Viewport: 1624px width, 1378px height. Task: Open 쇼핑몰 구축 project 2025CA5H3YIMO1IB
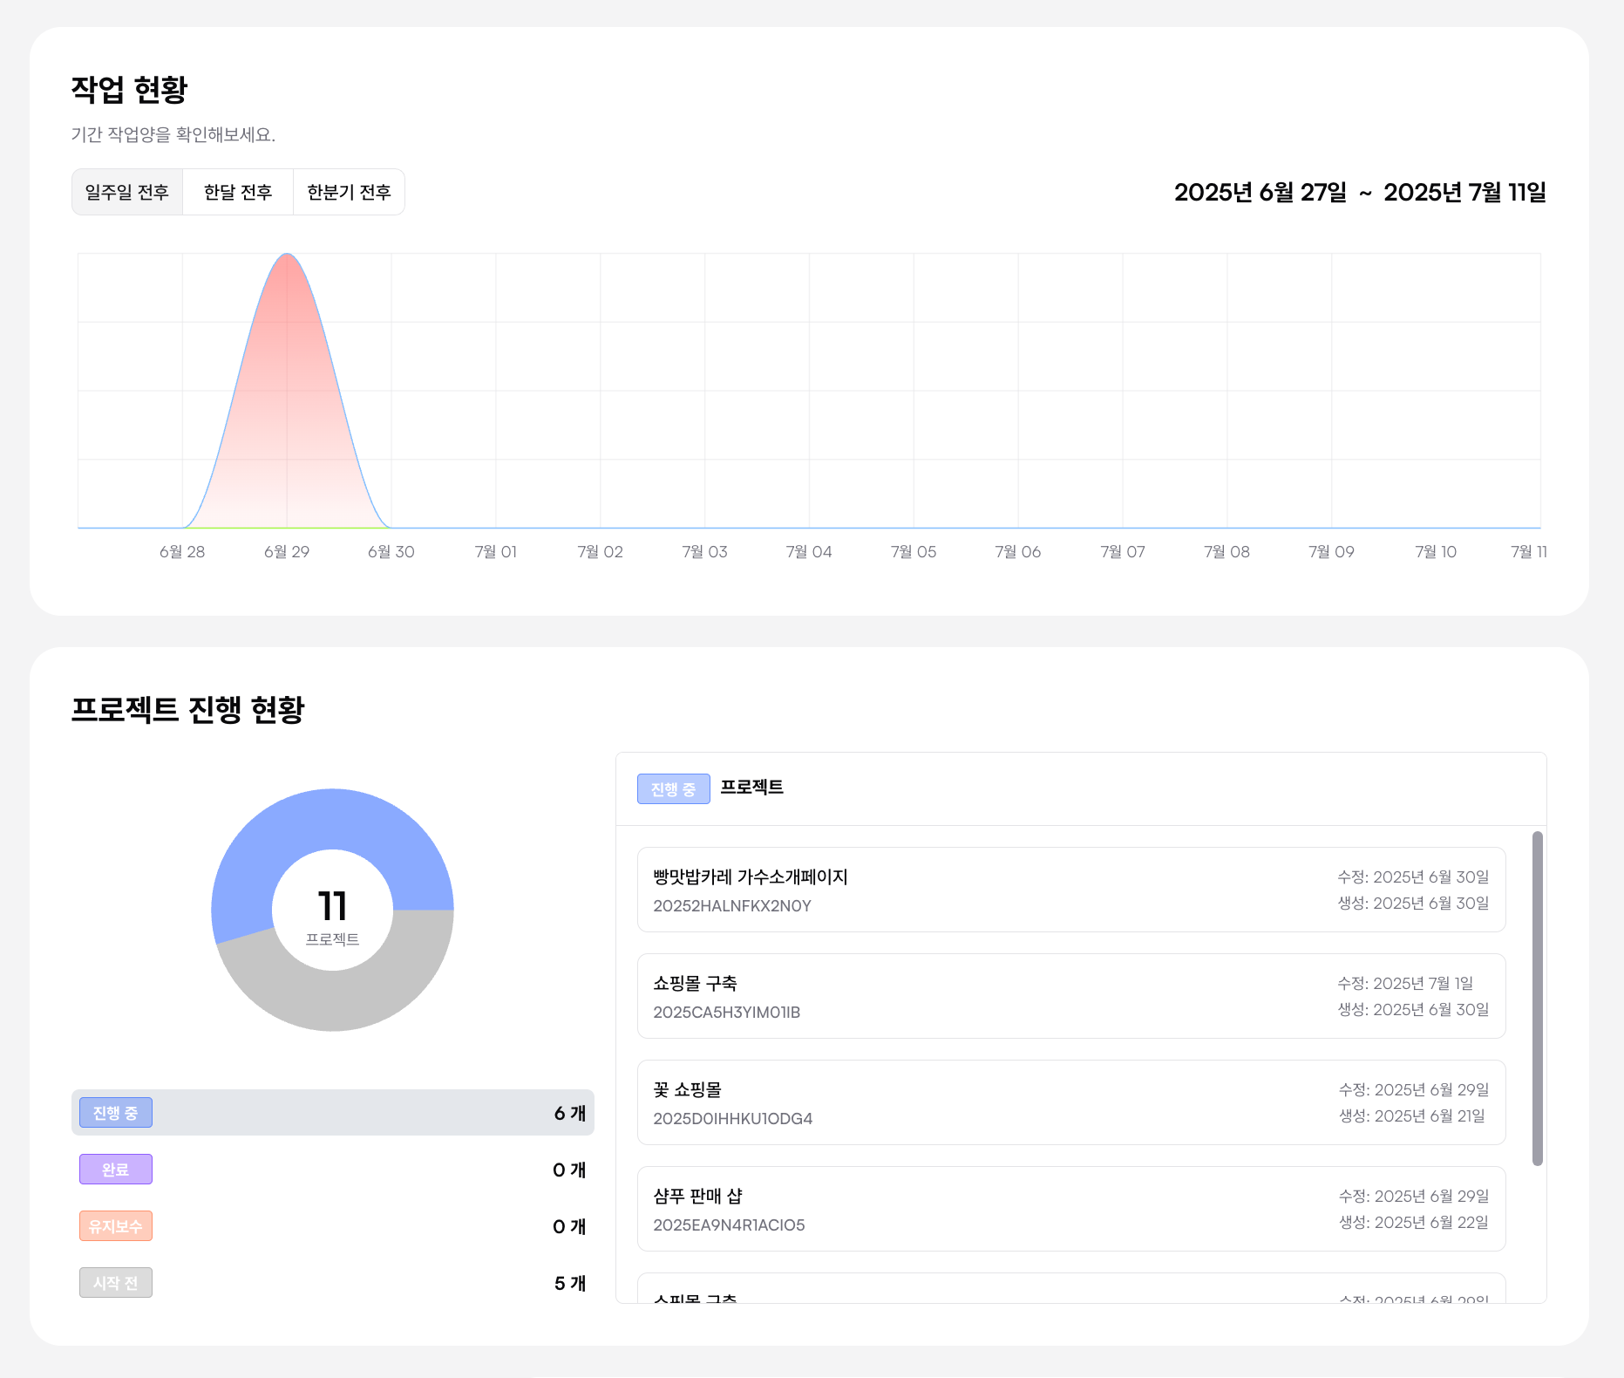click(1070, 996)
